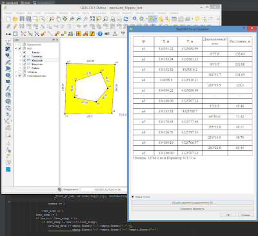Expand the Оформление layer group
Viewport: 258px width, 236px height.
16,44
